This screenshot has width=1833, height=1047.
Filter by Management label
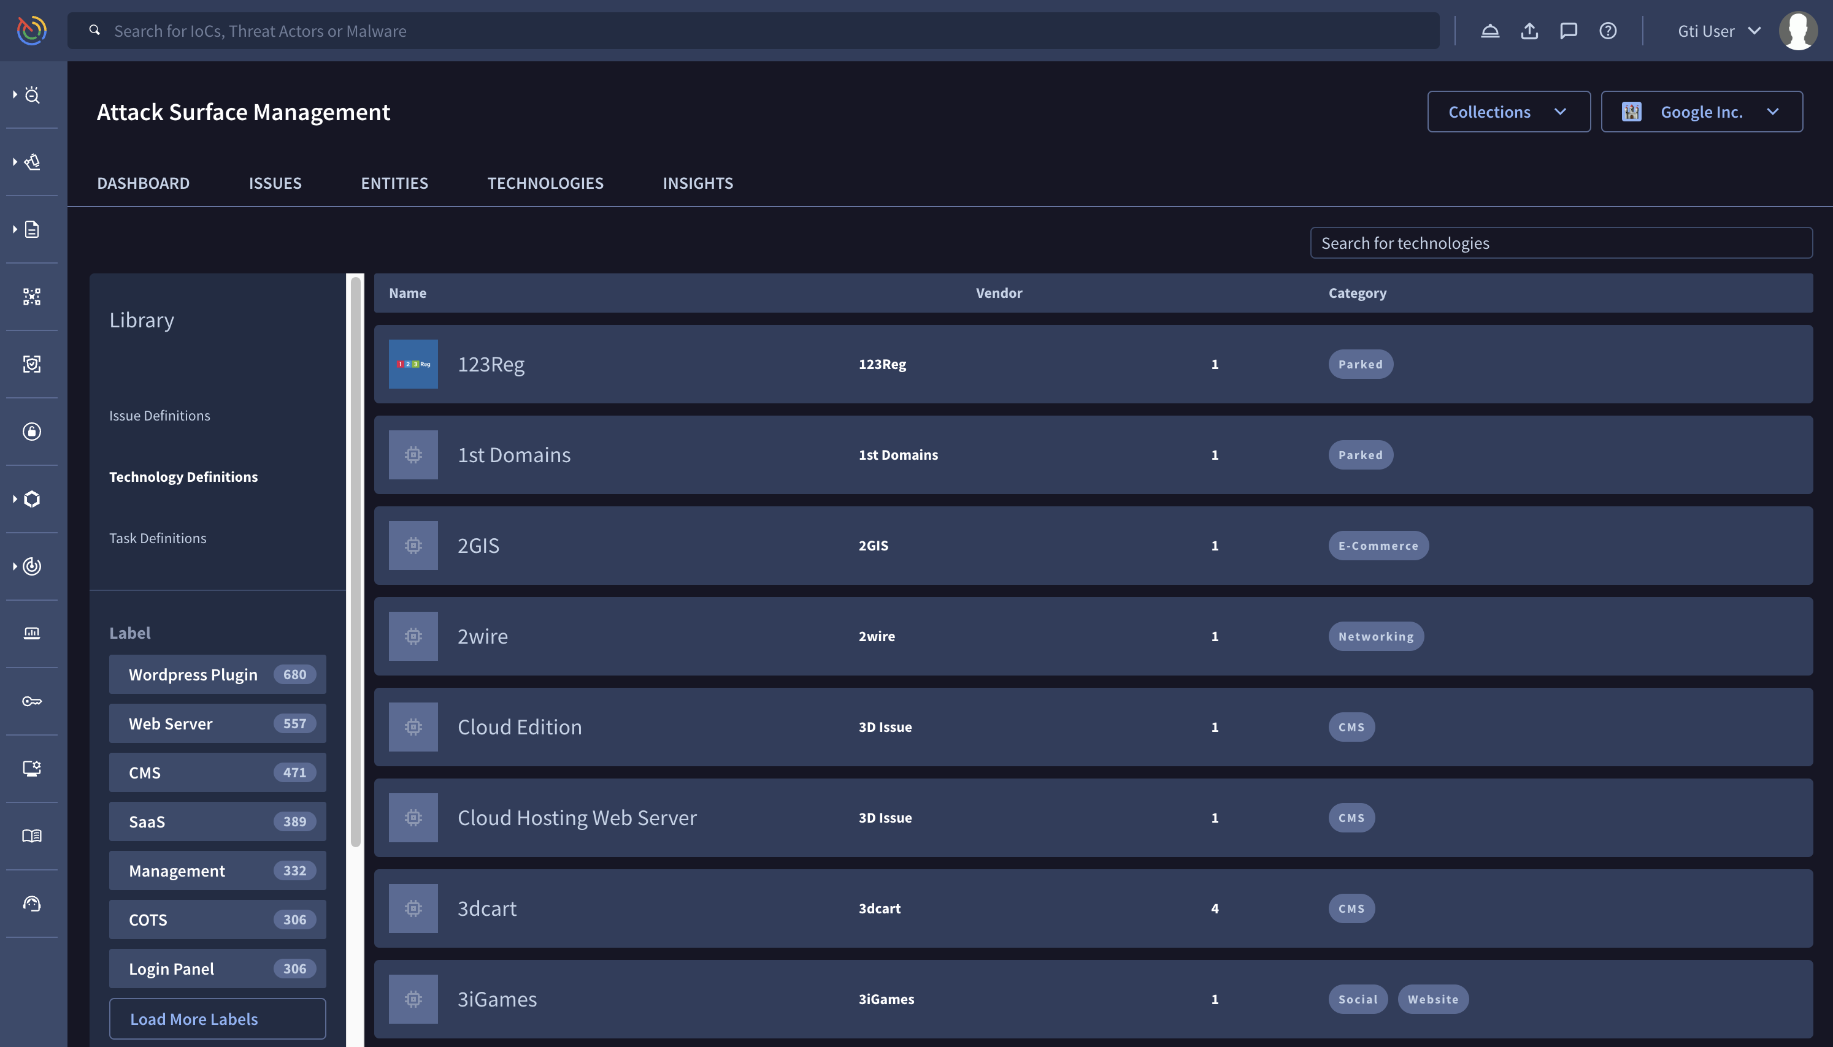click(x=217, y=870)
